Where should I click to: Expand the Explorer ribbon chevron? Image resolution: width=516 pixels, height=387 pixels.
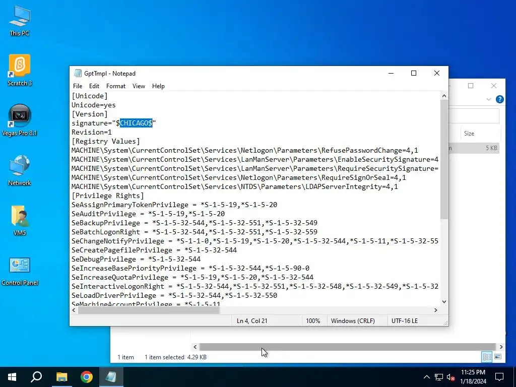489,99
